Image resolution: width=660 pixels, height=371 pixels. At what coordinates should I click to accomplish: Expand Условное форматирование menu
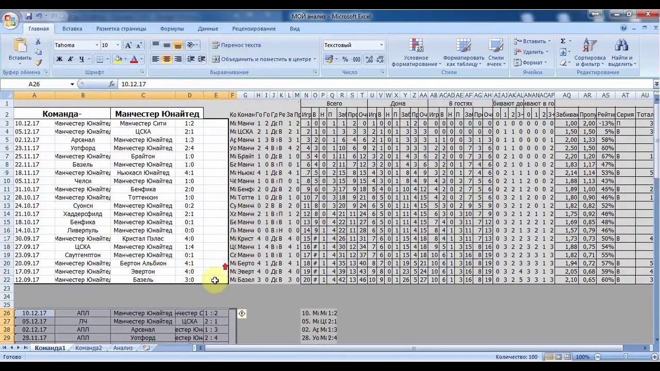coord(417,53)
